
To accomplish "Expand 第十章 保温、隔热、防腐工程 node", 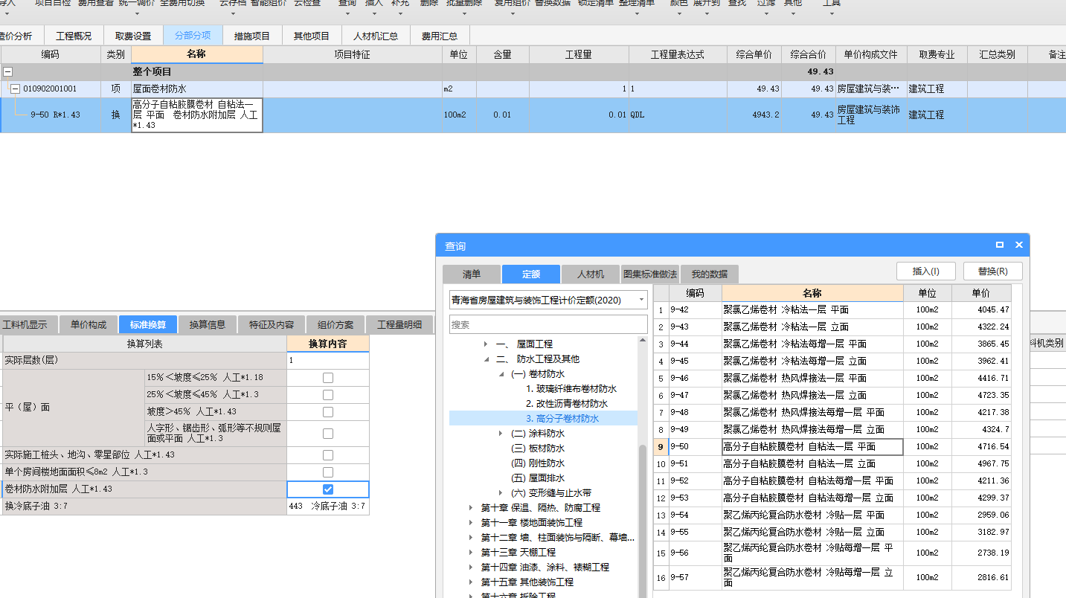I will pos(471,508).
